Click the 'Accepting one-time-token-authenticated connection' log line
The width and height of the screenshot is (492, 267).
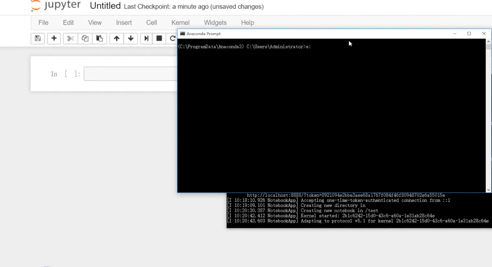[x=339, y=200]
